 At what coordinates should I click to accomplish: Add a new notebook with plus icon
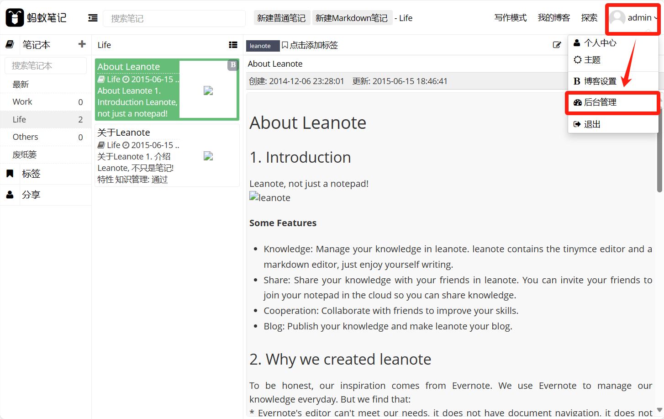pyautogui.click(x=82, y=44)
